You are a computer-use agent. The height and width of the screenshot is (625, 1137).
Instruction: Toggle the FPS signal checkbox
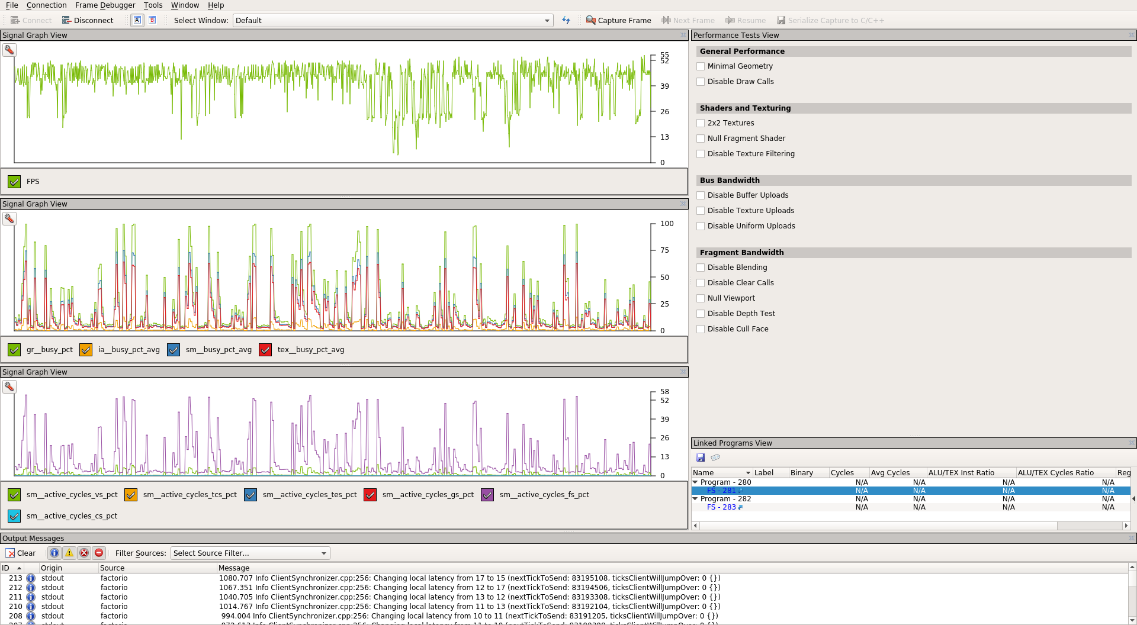pos(14,182)
